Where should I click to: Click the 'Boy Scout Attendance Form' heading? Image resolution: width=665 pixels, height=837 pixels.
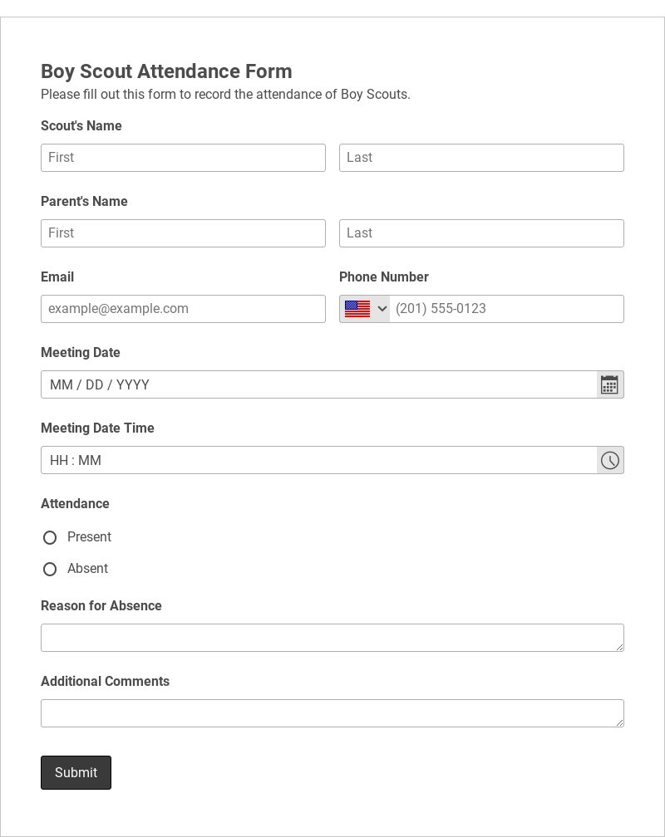point(166,71)
